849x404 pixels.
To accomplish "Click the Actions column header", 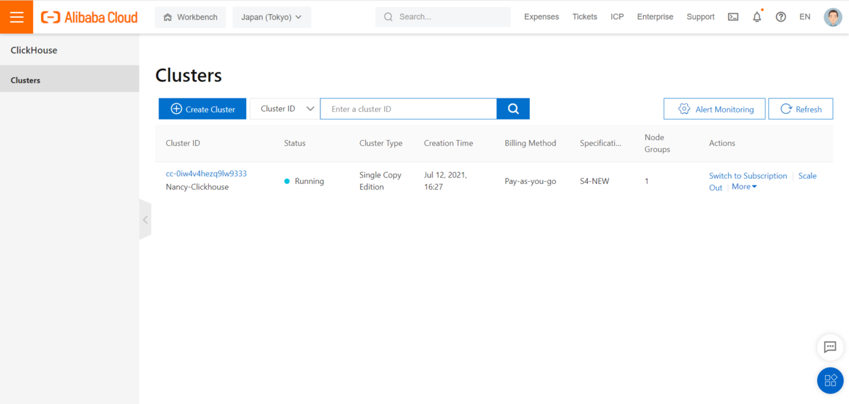I will 722,143.
